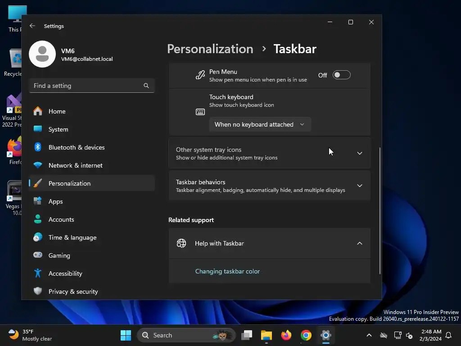This screenshot has height=346, width=461.
Task: Click the System monitor icon in sidebar
Action: click(x=38, y=129)
